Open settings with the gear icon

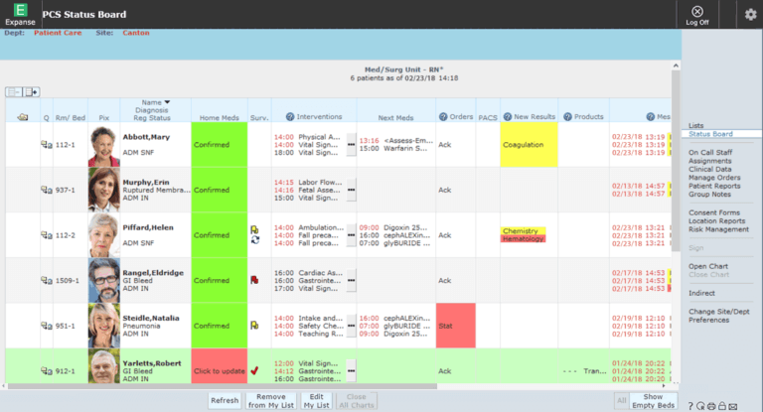(x=750, y=14)
